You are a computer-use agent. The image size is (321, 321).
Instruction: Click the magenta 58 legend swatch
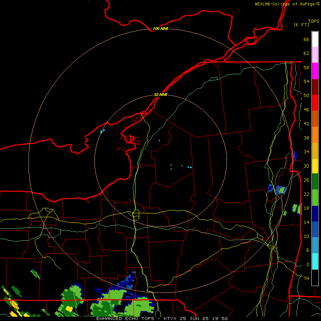[x=315, y=71]
